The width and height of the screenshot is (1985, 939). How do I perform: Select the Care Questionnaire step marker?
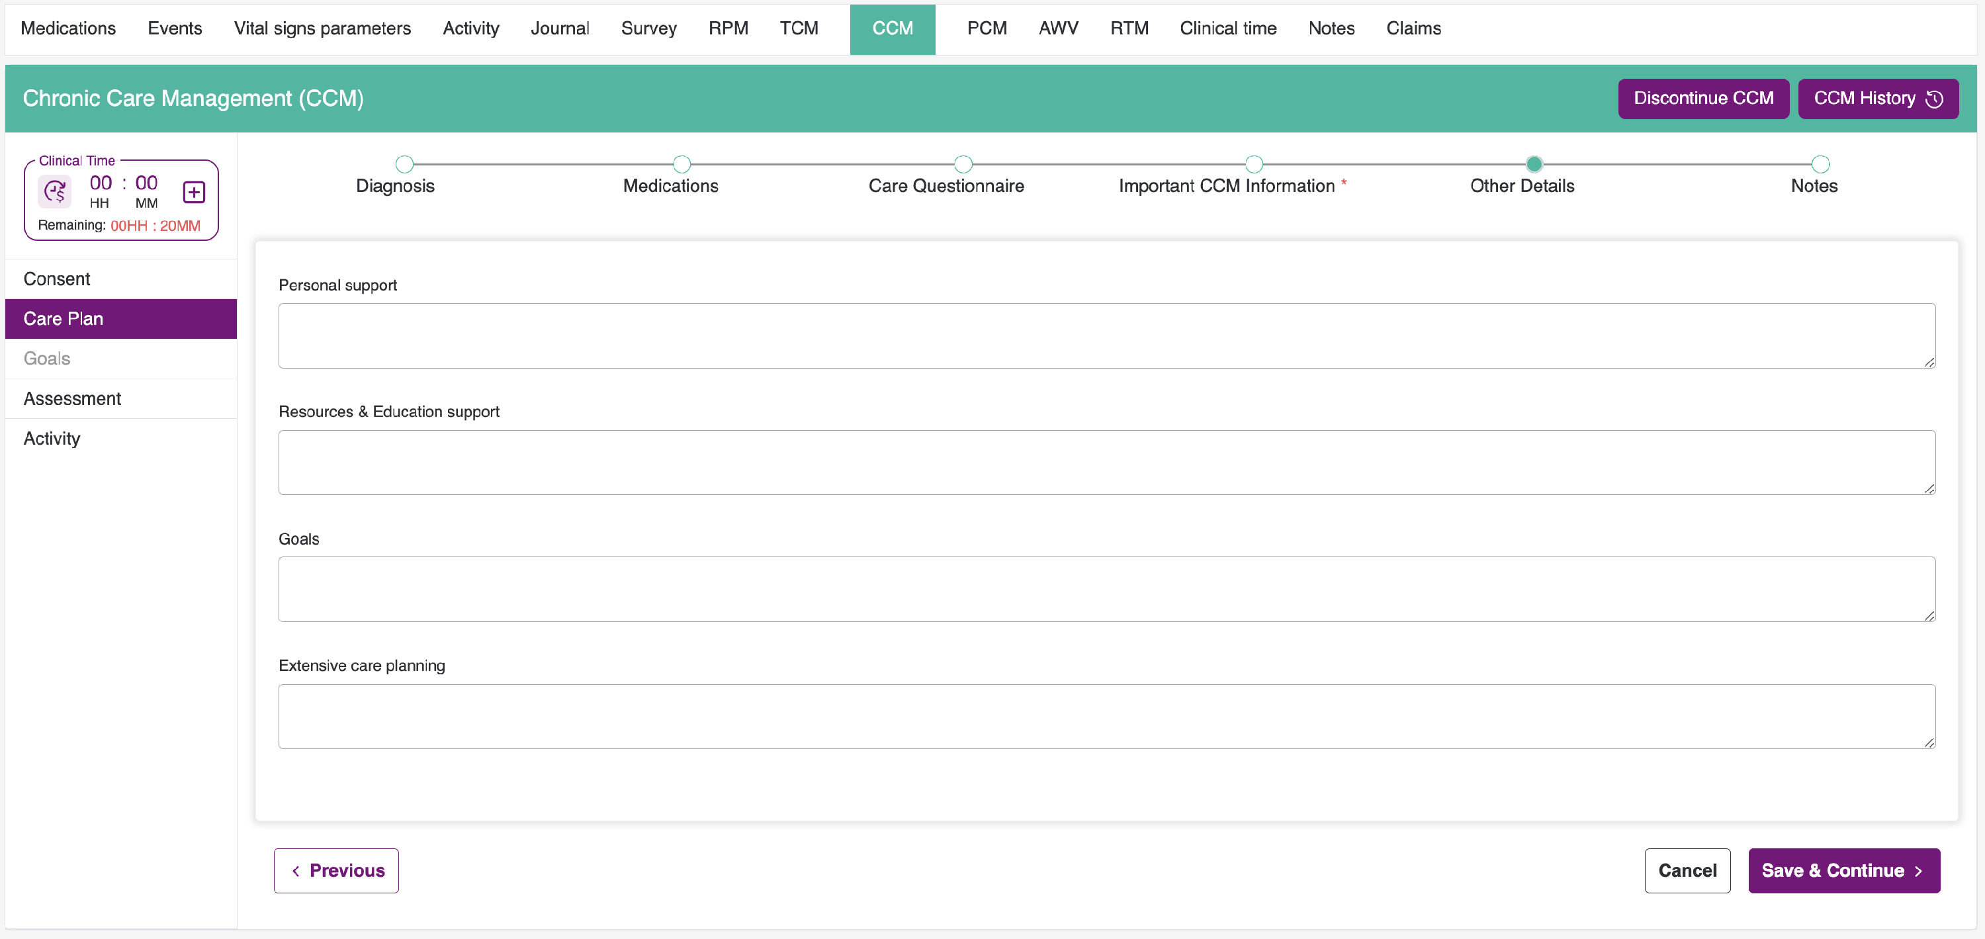[x=963, y=164]
